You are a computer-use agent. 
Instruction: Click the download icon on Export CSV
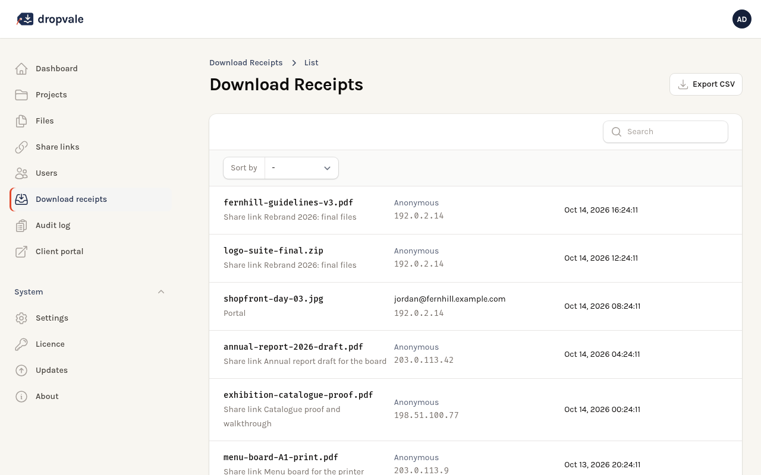pyautogui.click(x=683, y=84)
